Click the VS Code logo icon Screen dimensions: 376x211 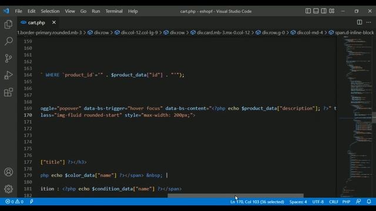coord(6,11)
